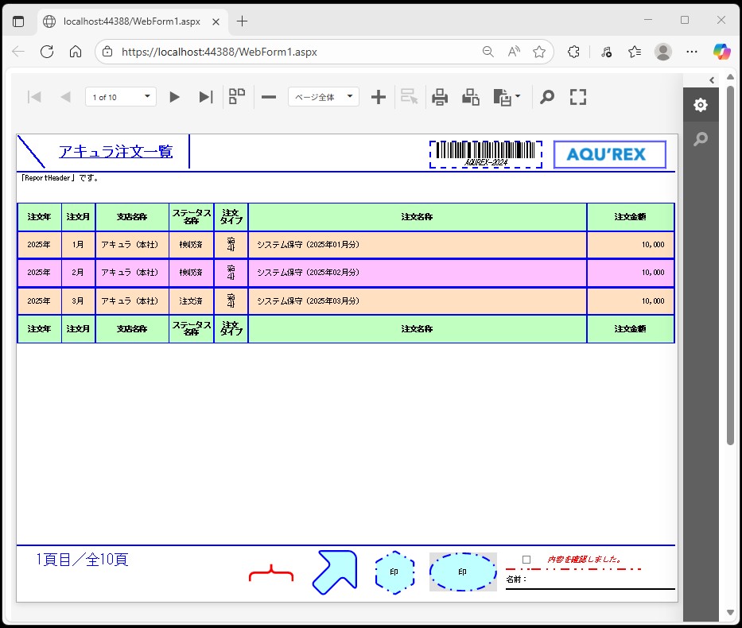Go to the next report page
Viewport: 742px width, 628px height.
(x=175, y=97)
